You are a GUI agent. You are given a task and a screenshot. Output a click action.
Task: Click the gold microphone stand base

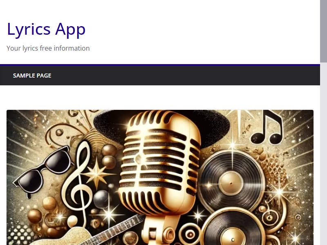pyautogui.click(x=159, y=230)
